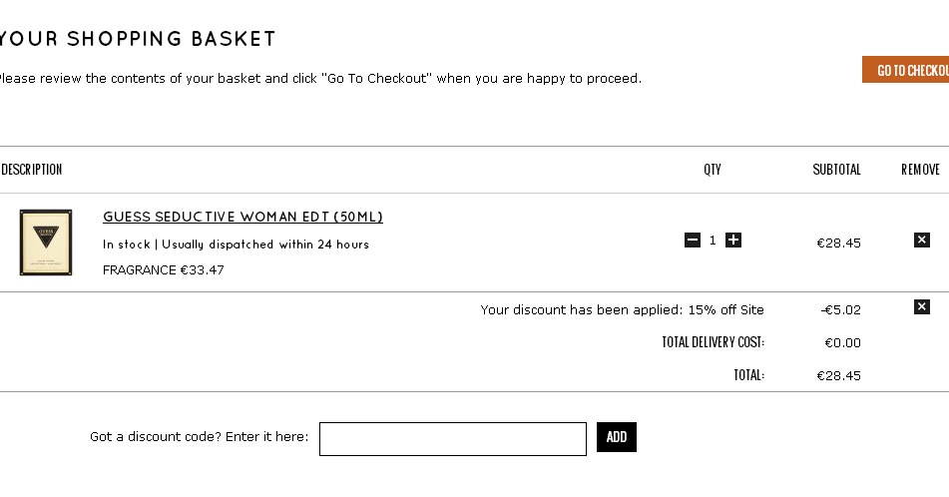The height and width of the screenshot is (497, 949).
Task: Click the Subtotal column header
Action: [x=836, y=170]
